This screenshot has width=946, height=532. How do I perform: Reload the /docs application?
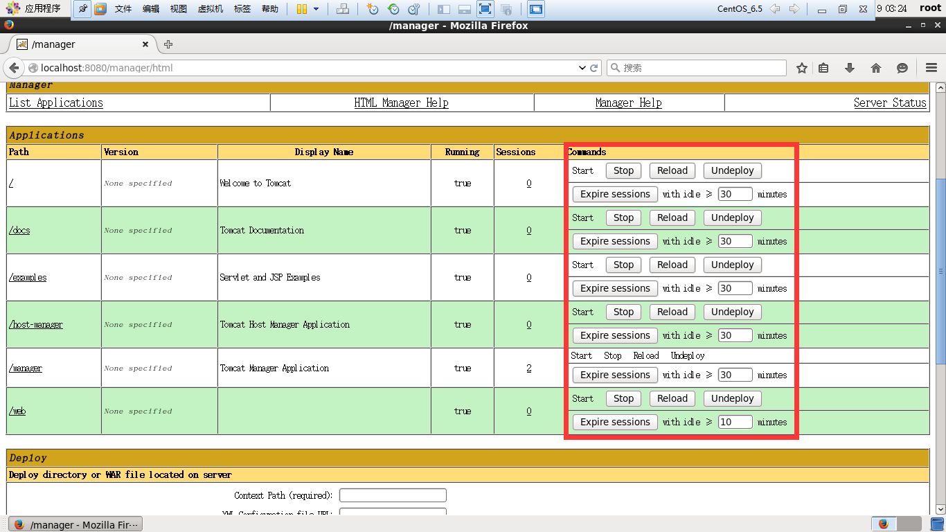pyautogui.click(x=672, y=218)
